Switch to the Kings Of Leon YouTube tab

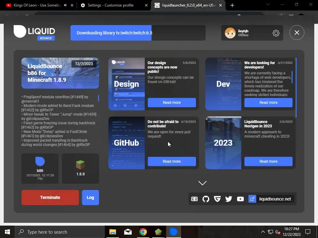(37, 5)
